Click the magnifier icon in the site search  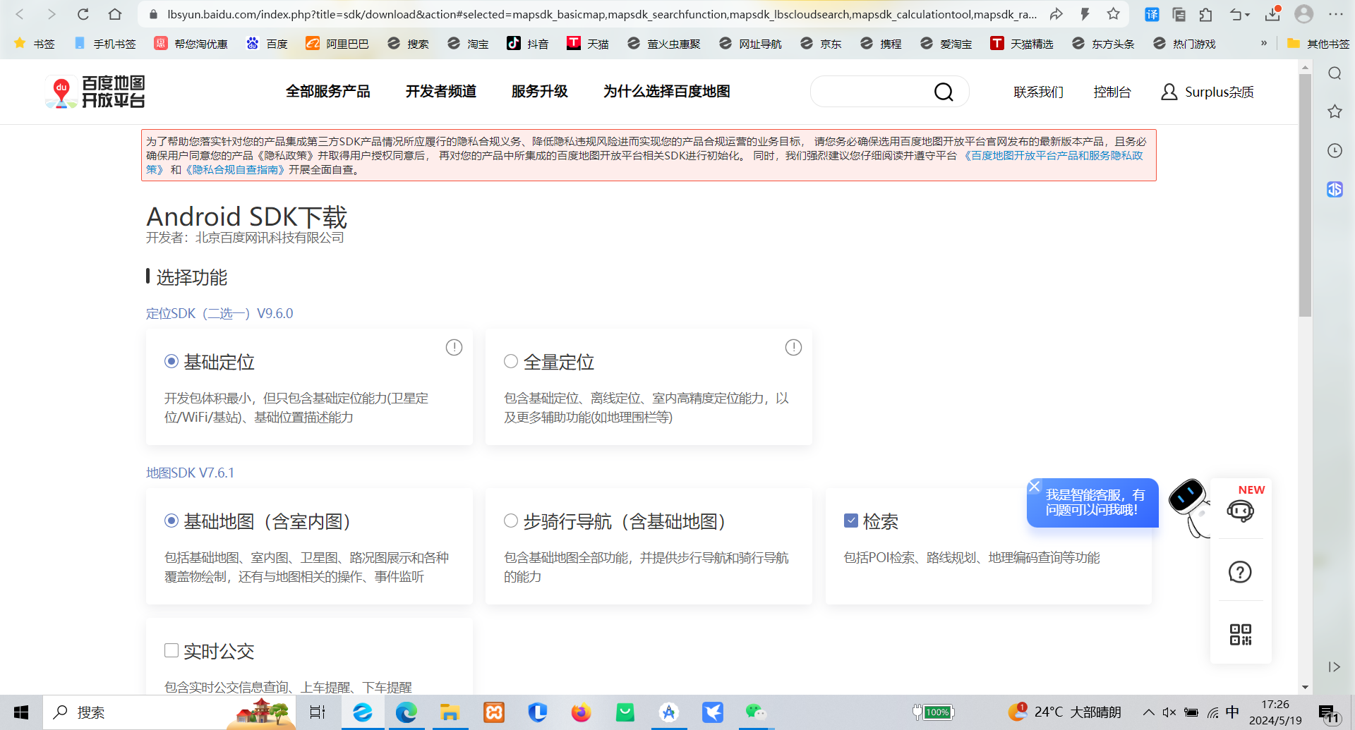[x=944, y=92]
